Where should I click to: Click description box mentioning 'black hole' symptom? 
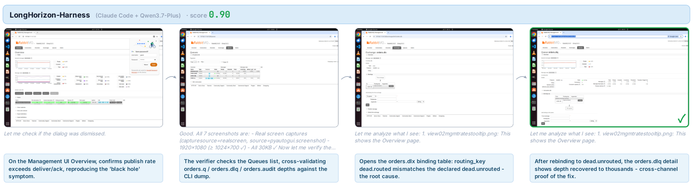click(x=83, y=168)
